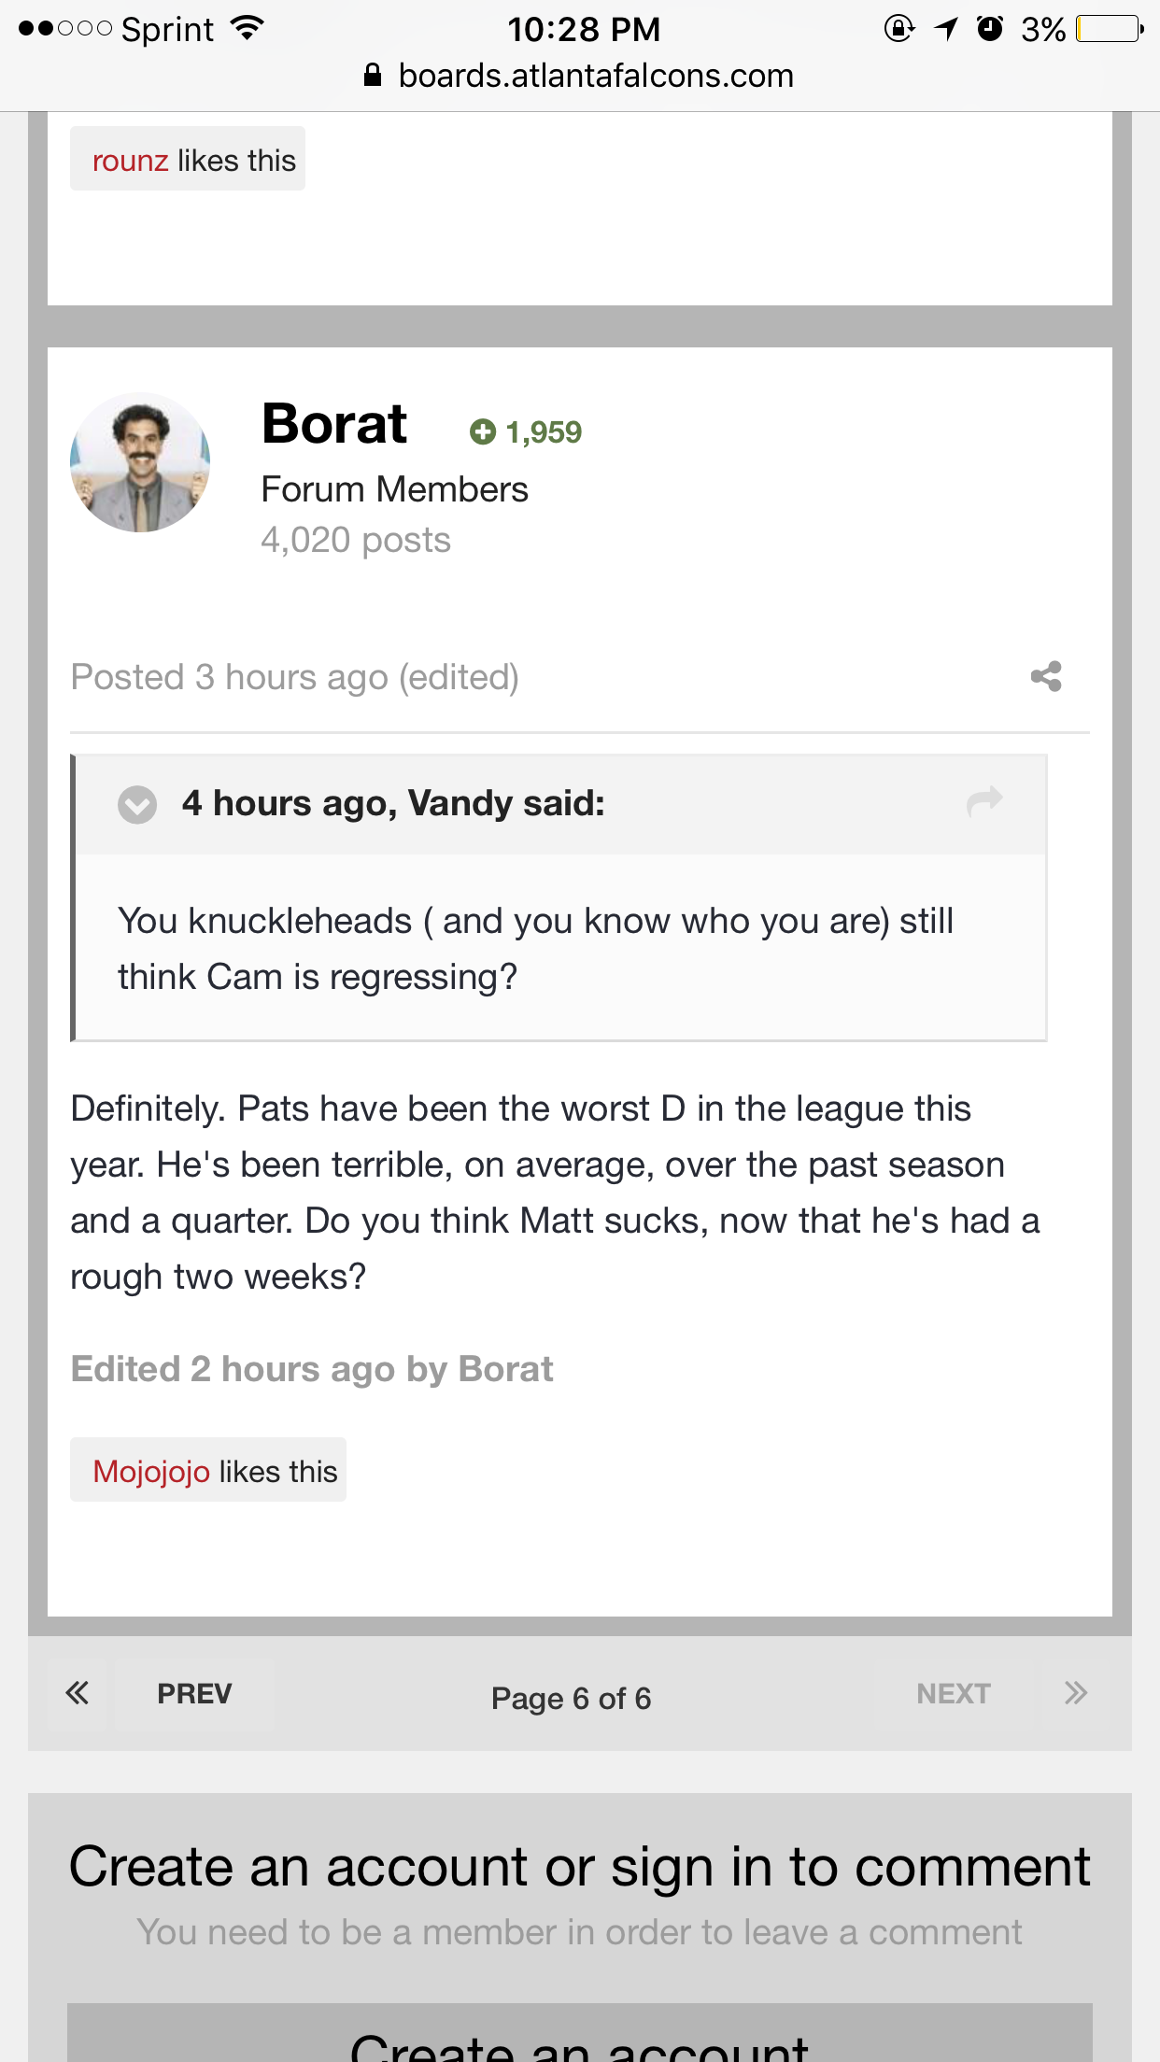Tap the share icon on Borat's post
The image size is (1160, 2062).
point(1046,676)
